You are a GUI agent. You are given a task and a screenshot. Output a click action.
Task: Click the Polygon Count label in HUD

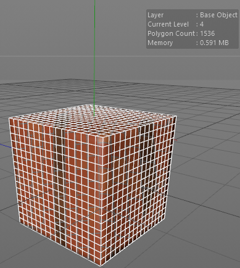tap(171, 33)
